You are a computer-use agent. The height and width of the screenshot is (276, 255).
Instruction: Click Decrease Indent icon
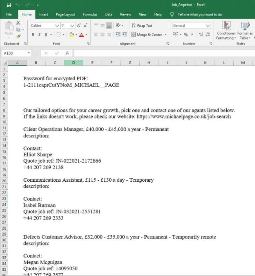[118, 34]
